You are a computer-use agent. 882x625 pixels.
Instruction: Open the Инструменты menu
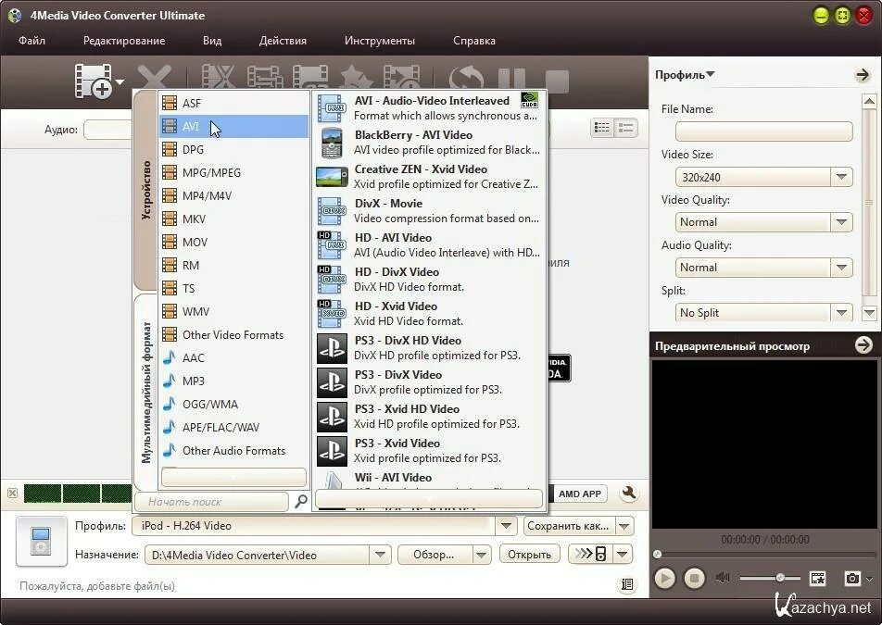click(380, 41)
